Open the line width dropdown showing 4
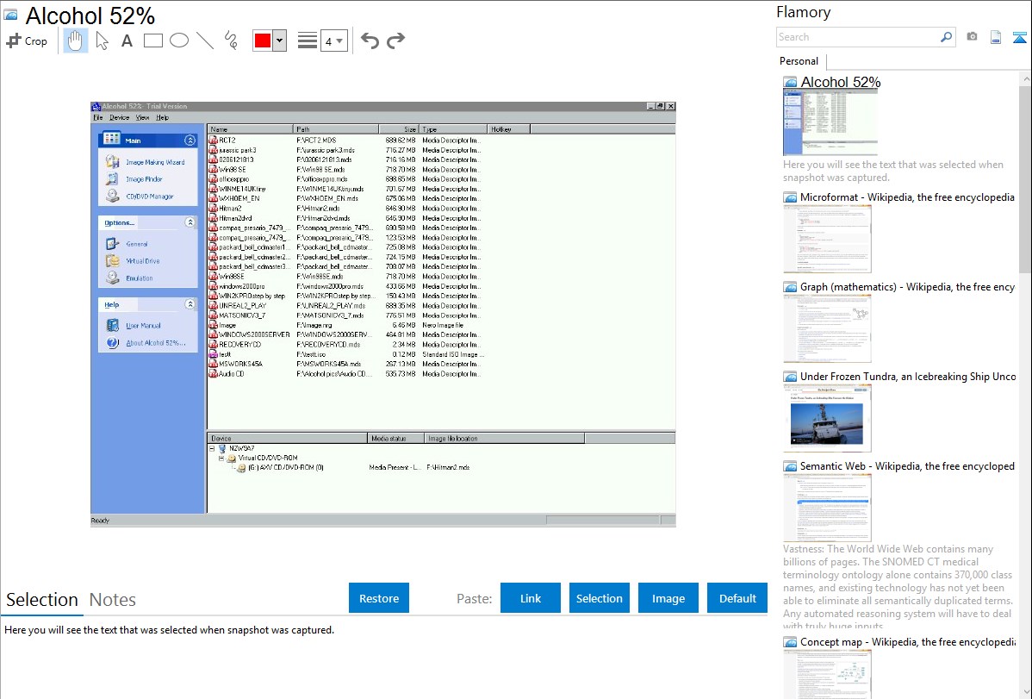1032x699 pixels. point(334,41)
